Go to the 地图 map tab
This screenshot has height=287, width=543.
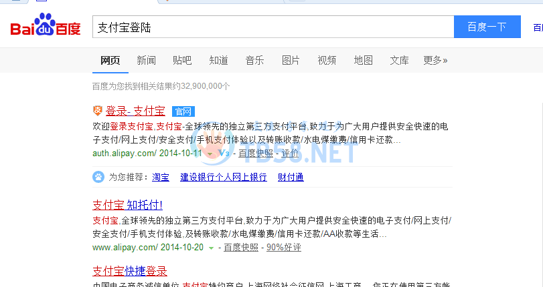click(x=363, y=61)
